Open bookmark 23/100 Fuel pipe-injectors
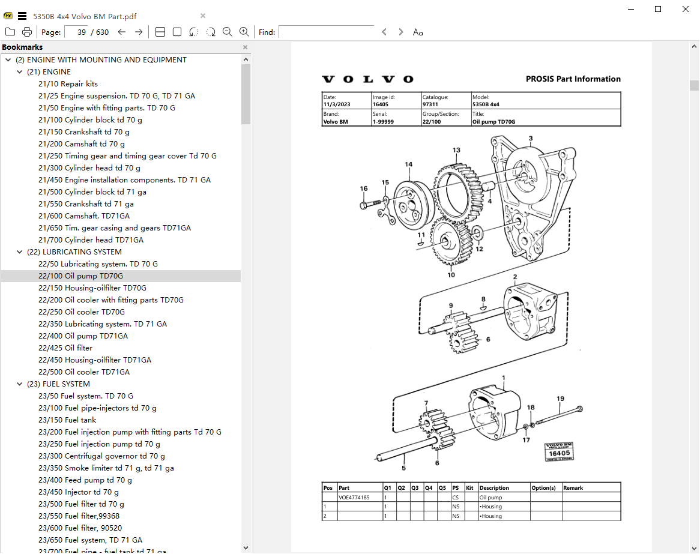The image size is (700, 554). (97, 409)
